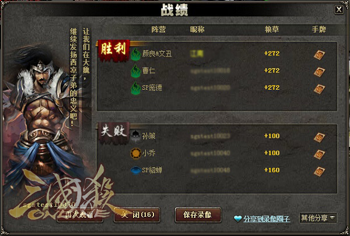Expand the 其他分享 dropdown
The image size is (350, 236).
click(318, 218)
